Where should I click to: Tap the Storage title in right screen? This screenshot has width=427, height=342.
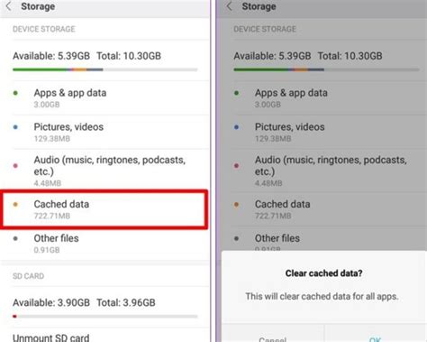pyautogui.click(x=259, y=6)
